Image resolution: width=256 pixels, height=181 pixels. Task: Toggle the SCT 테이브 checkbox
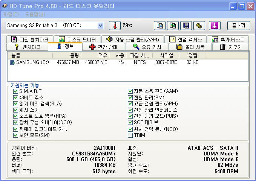coord(130,123)
